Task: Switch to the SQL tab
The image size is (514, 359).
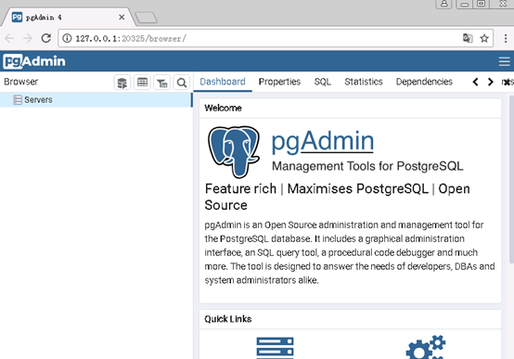Action: 322,82
